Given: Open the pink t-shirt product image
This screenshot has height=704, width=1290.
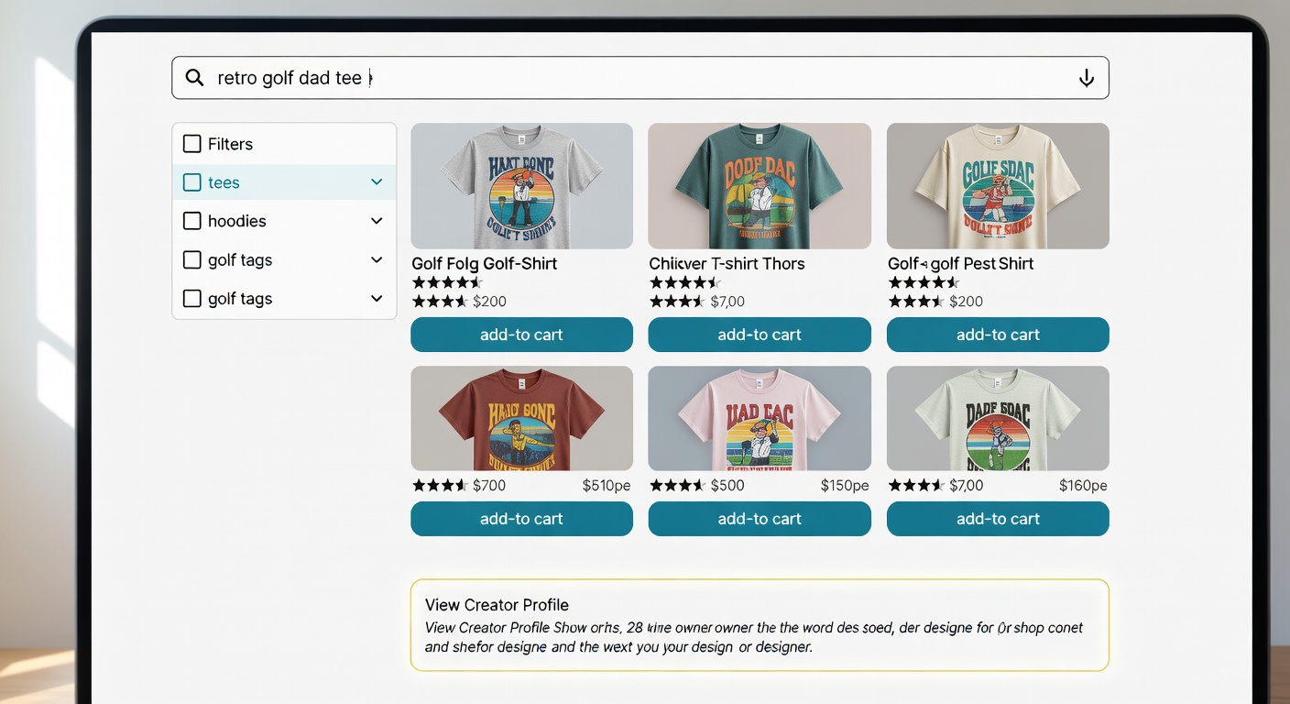Looking at the screenshot, I should pyautogui.click(x=760, y=418).
